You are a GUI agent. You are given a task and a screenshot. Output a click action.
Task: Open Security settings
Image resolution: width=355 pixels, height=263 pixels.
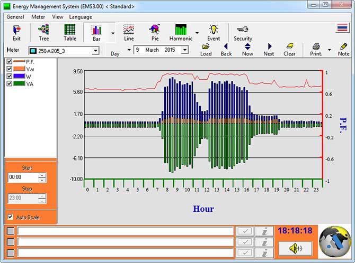pos(243,33)
